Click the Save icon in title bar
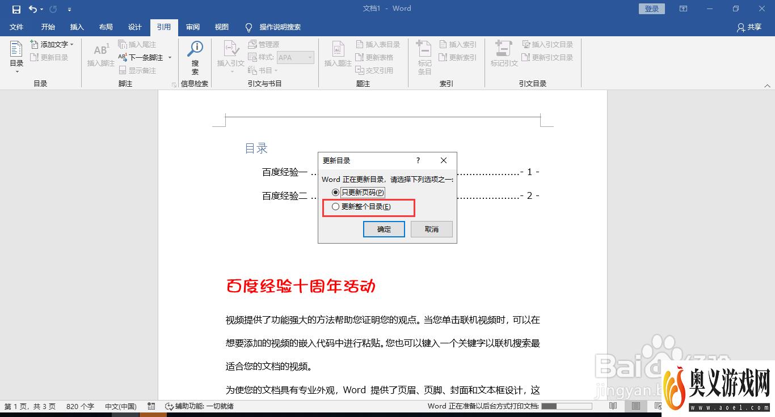 click(x=16, y=9)
